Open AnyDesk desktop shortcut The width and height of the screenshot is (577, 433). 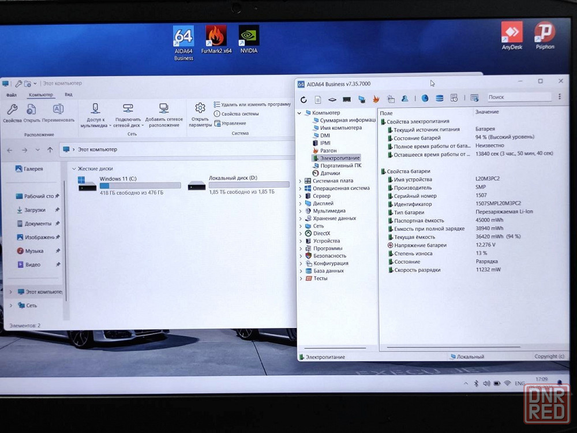click(x=512, y=35)
